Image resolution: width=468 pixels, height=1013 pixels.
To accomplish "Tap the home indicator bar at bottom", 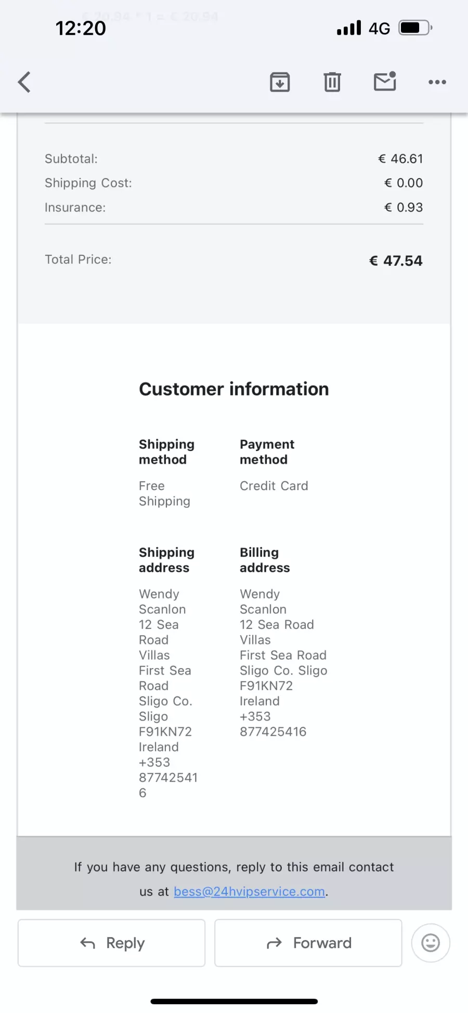I will pyautogui.click(x=234, y=1001).
